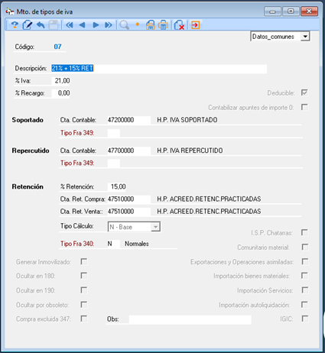Image resolution: width=325 pixels, height=353 pixels.
Task: Enable Importación Servicios checkbox
Action: point(305,290)
